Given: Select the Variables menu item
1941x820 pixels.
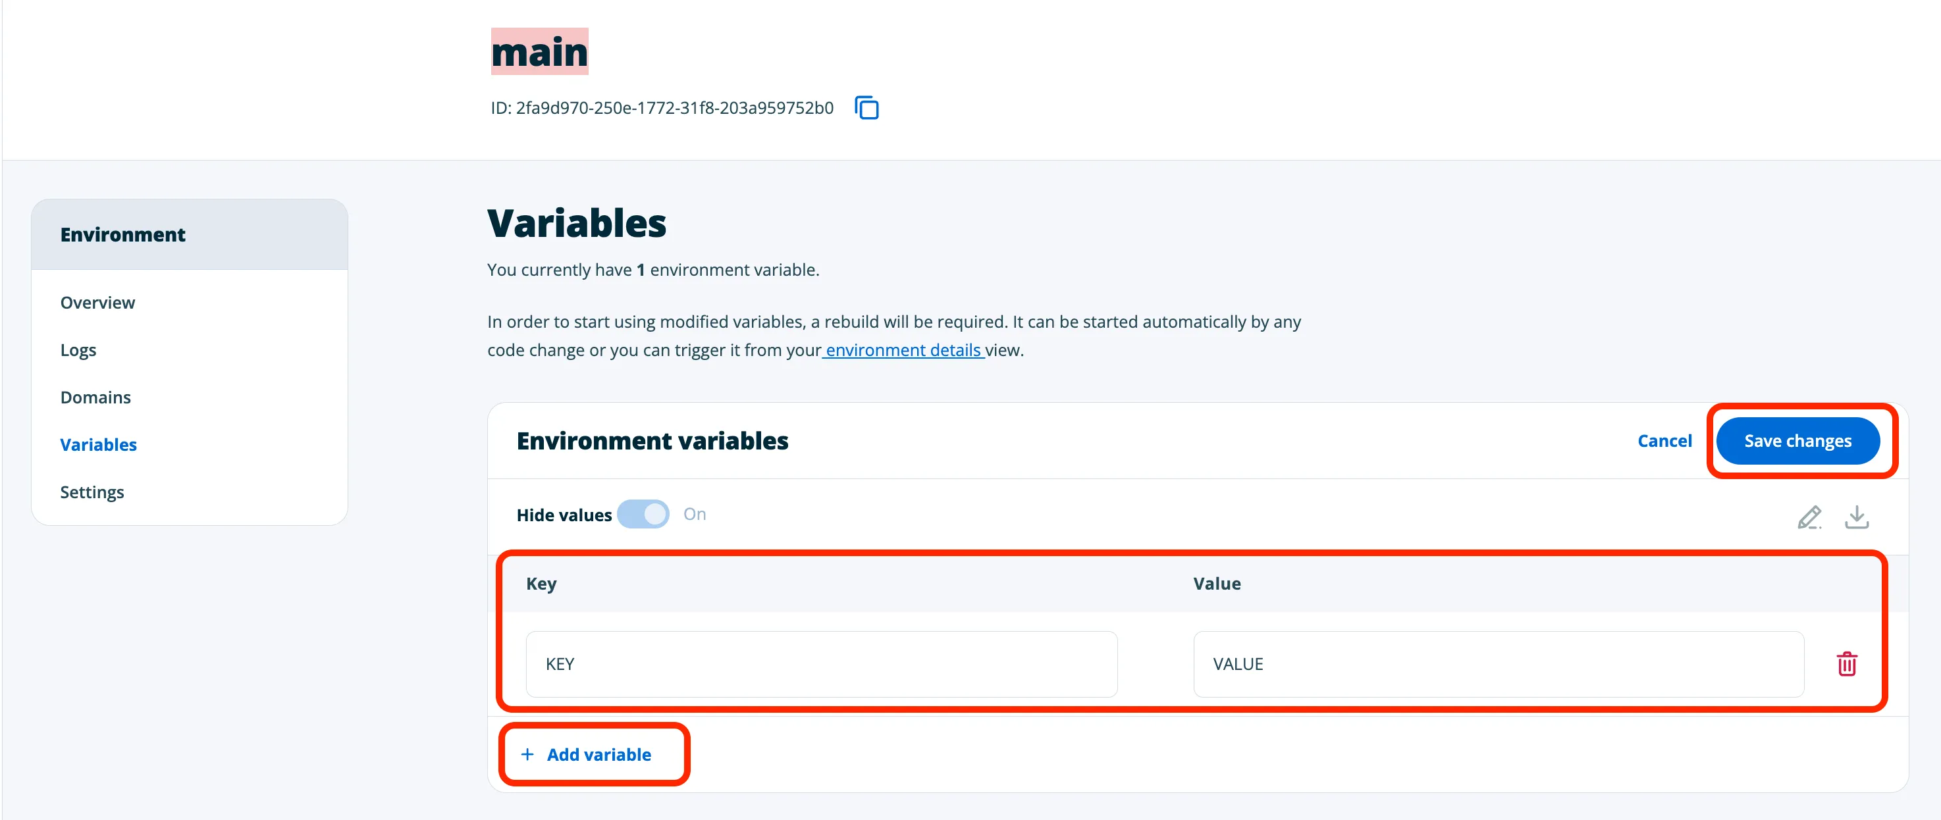Looking at the screenshot, I should [98, 444].
